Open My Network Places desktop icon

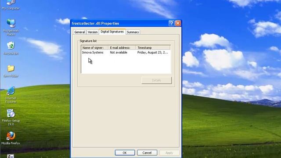(11, 27)
